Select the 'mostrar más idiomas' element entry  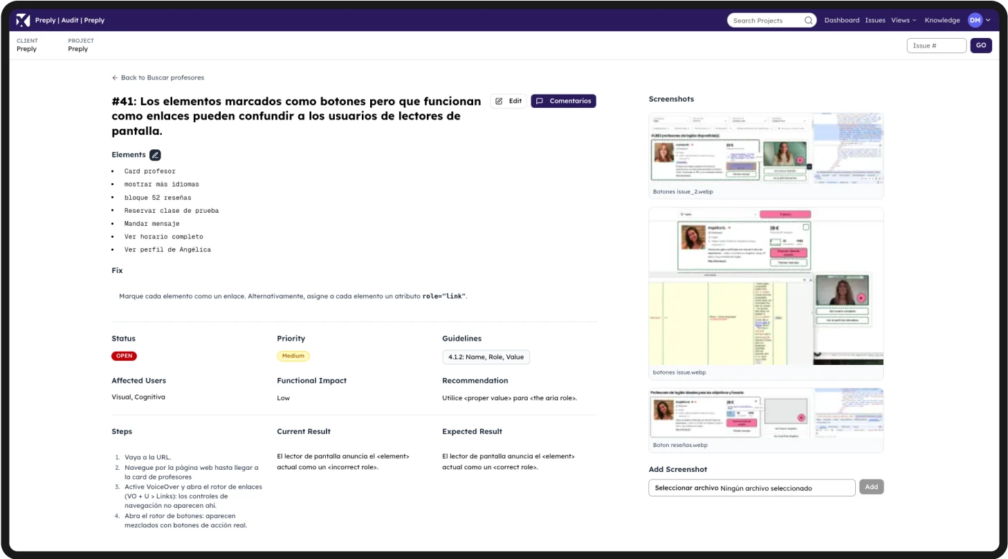162,184
